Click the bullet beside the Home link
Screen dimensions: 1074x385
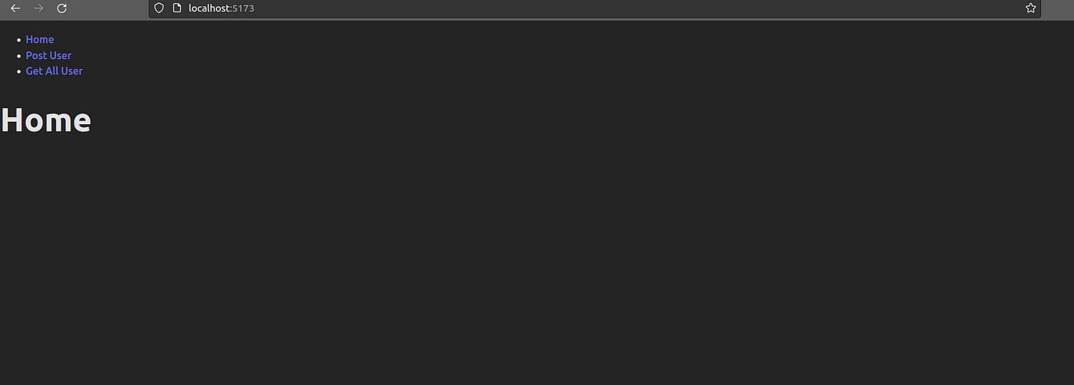point(19,40)
